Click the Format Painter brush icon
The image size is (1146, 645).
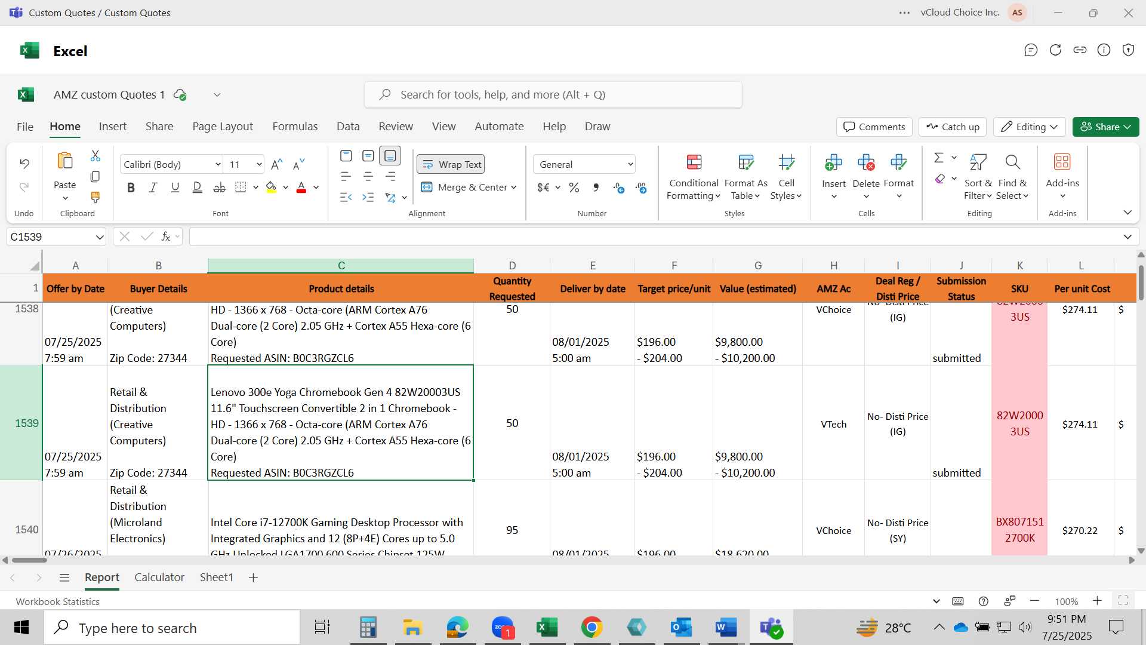(95, 197)
